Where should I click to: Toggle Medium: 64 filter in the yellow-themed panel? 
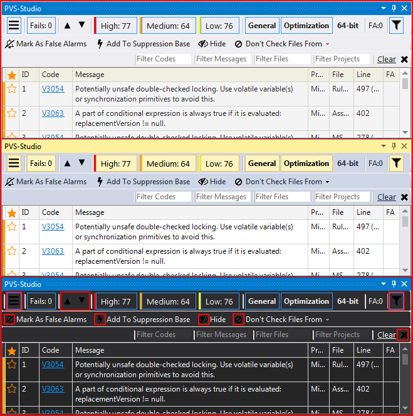pos(167,164)
